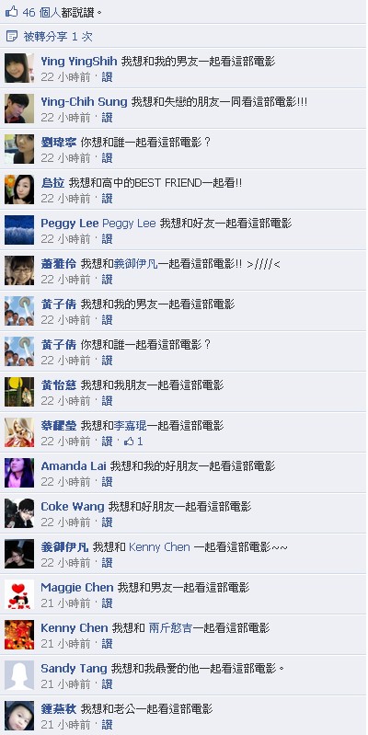
Task: Click the thumbs-up count on 蔡耀瑩's comment
Action: pyautogui.click(x=133, y=442)
